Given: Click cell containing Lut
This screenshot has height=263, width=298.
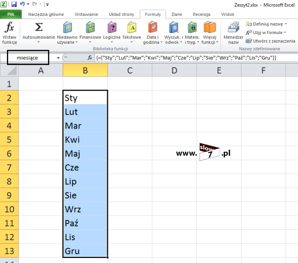Looking at the screenshot, I should pyautogui.click(x=85, y=112).
